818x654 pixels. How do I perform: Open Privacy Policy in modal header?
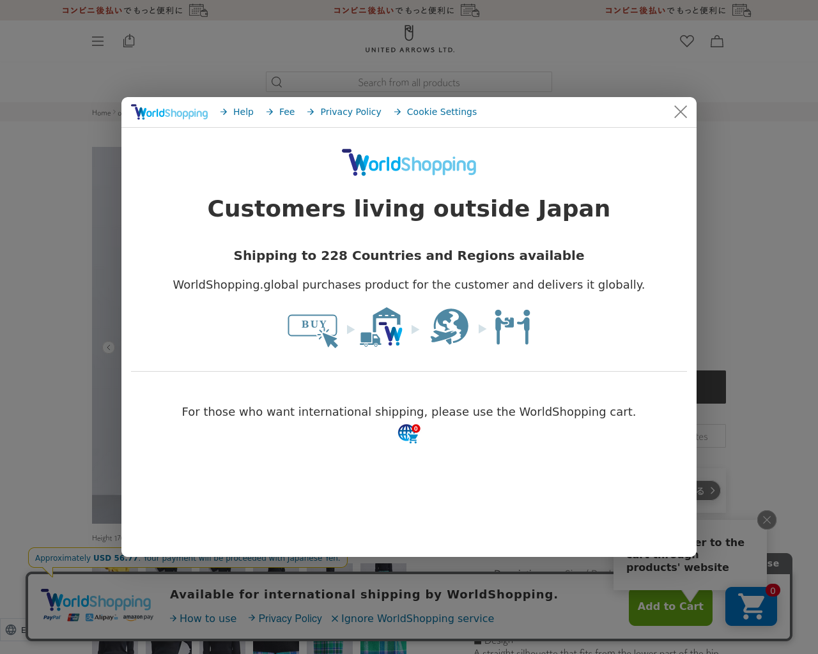(x=344, y=112)
